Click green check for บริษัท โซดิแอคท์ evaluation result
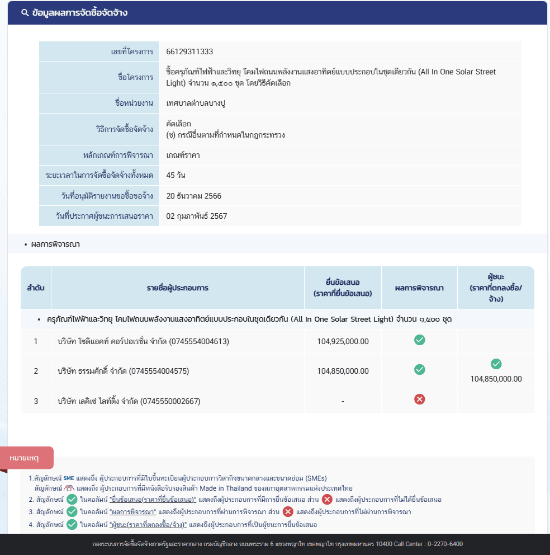The image size is (550, 555). [419, 340]
